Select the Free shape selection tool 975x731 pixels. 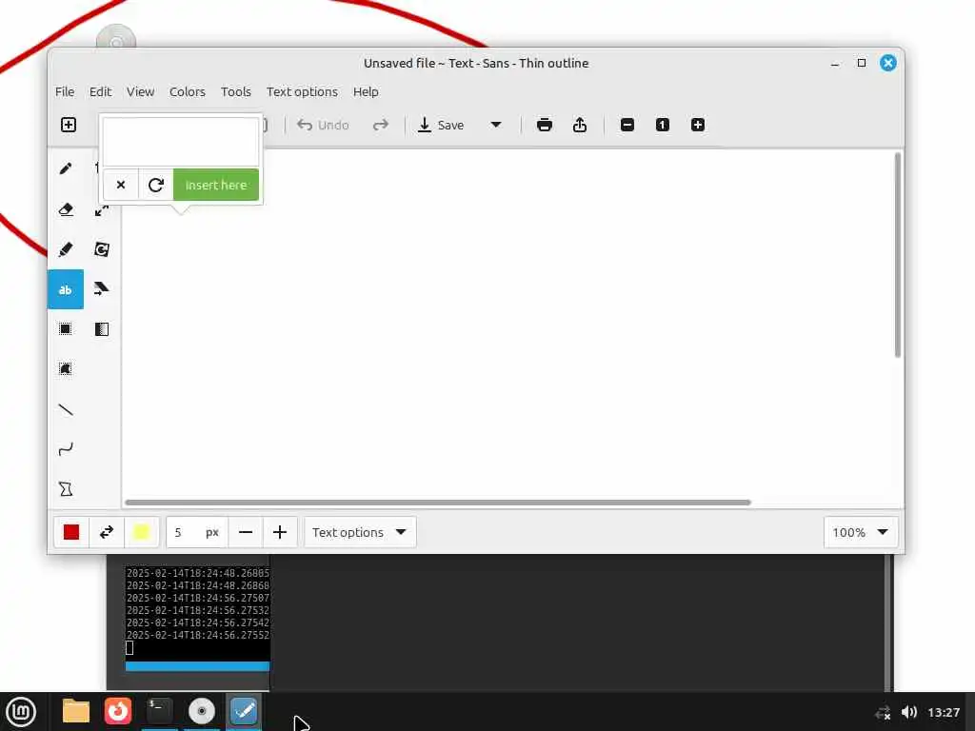(66, 368)
